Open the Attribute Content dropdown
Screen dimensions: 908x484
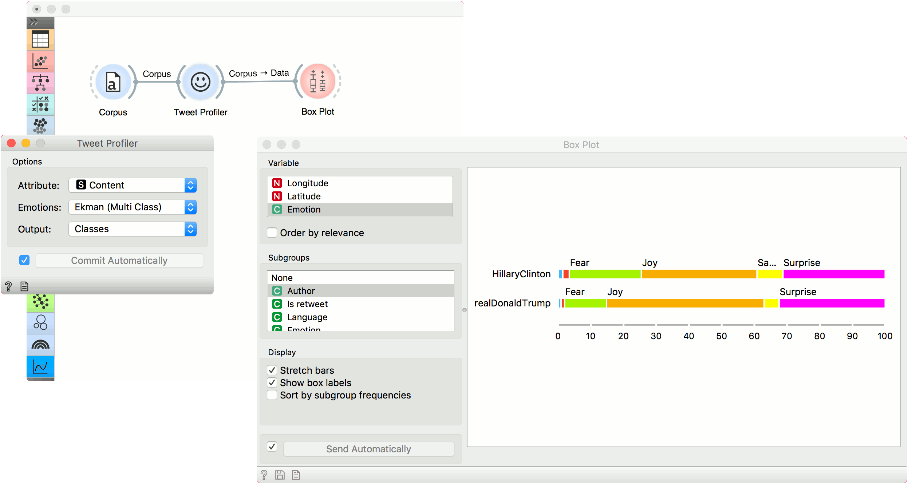(133, 185)
